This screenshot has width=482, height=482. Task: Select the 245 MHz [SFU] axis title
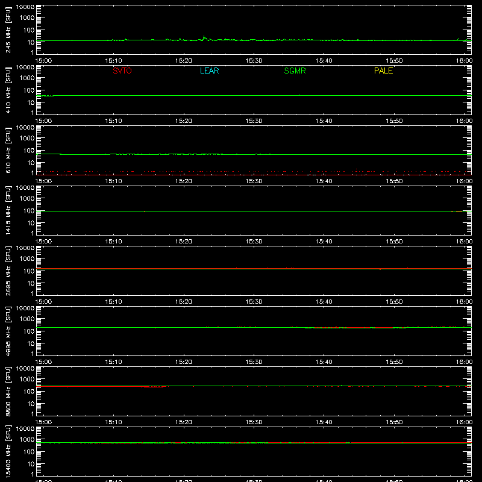[8, 30]
